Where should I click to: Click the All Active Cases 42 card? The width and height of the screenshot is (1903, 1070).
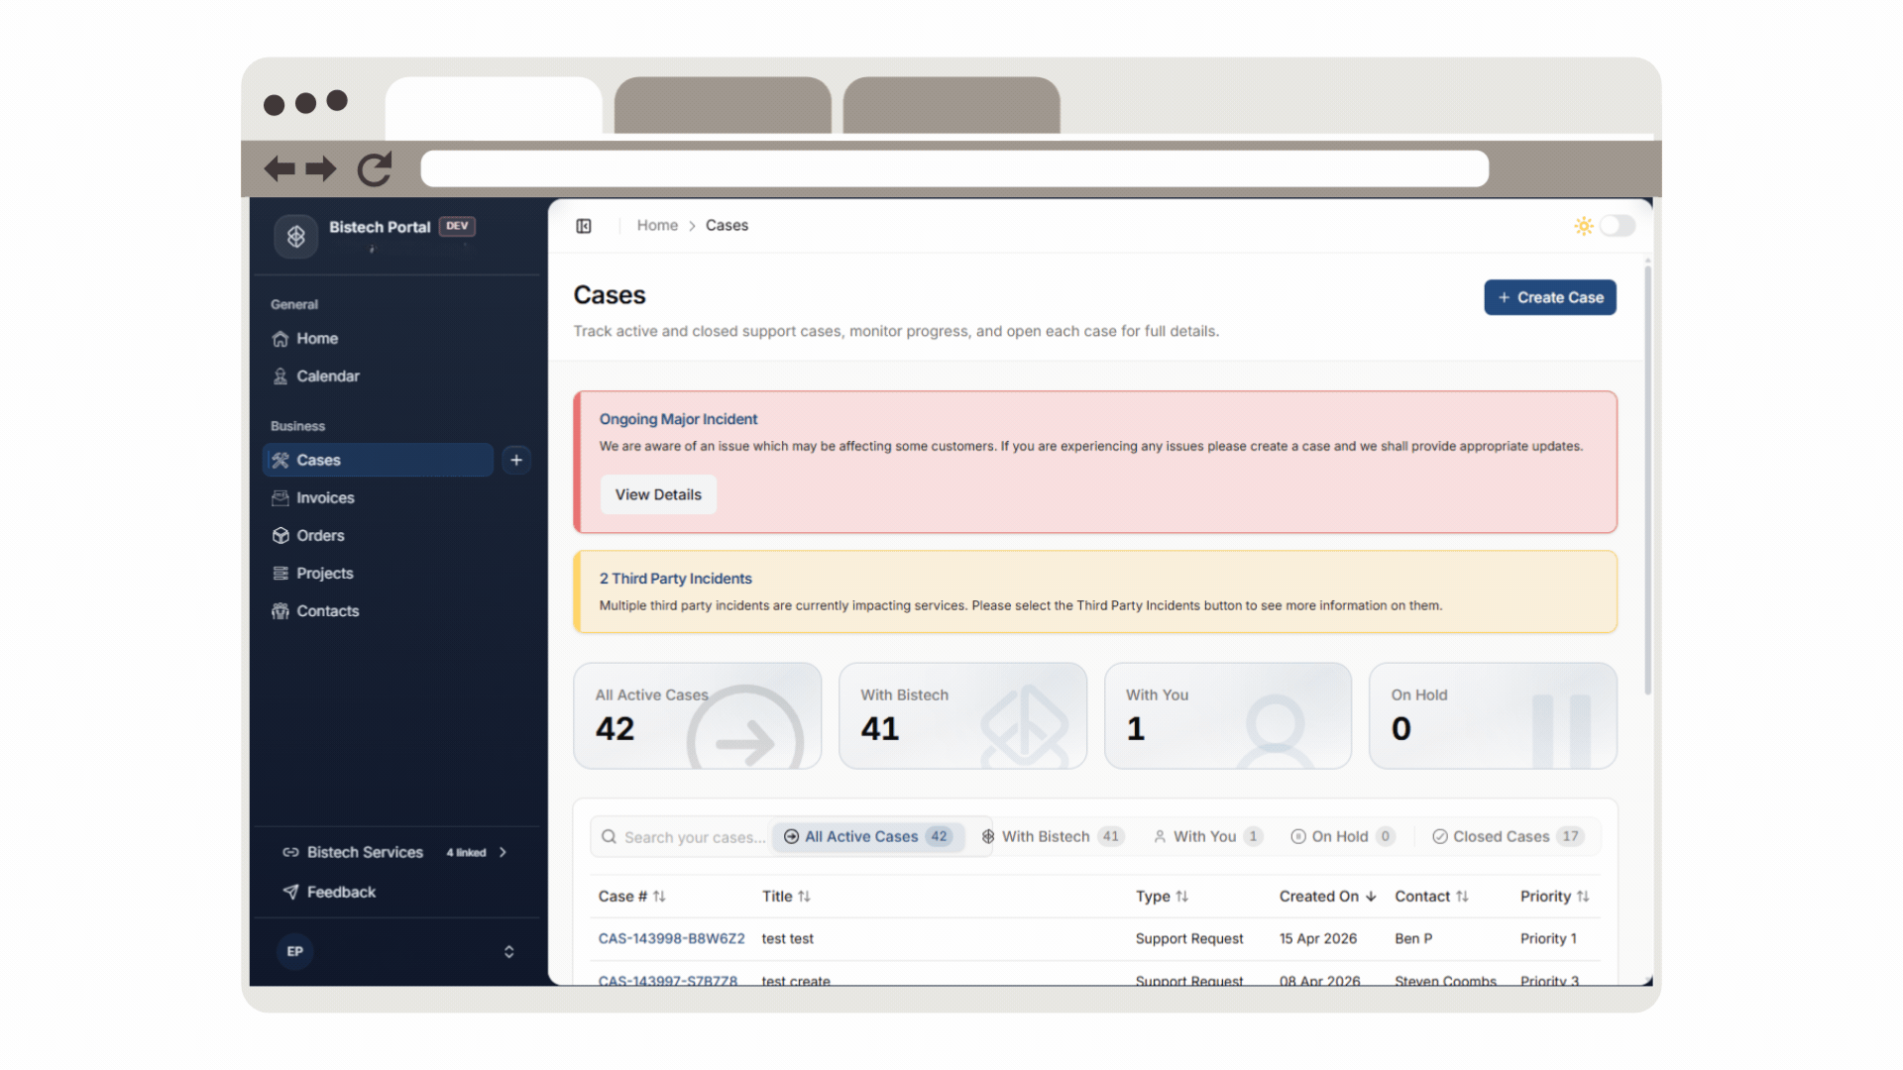coord(698,715)
